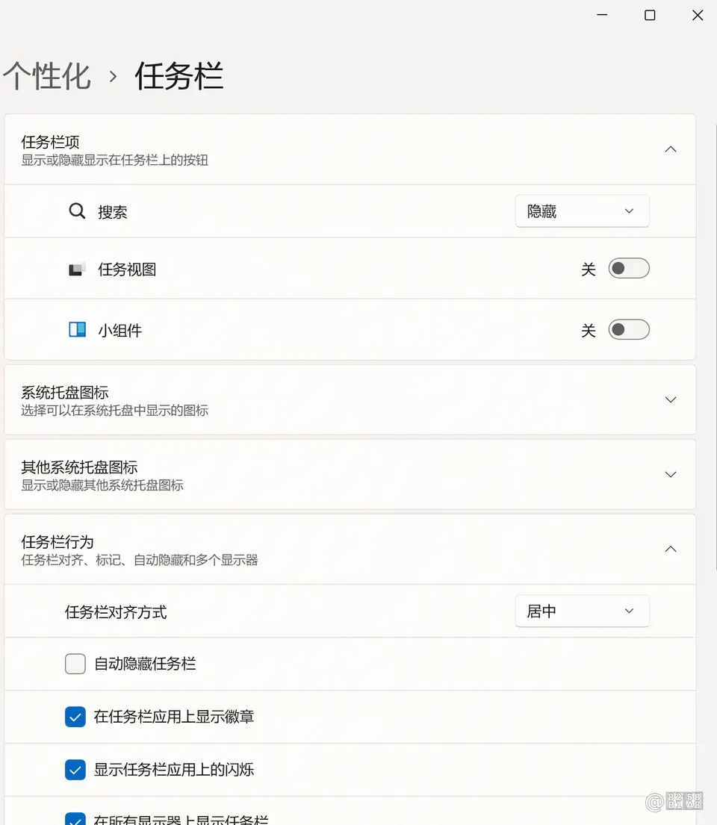
Task: Go back to 个性化 breadcrumb
Action: [x=46, y=75]
